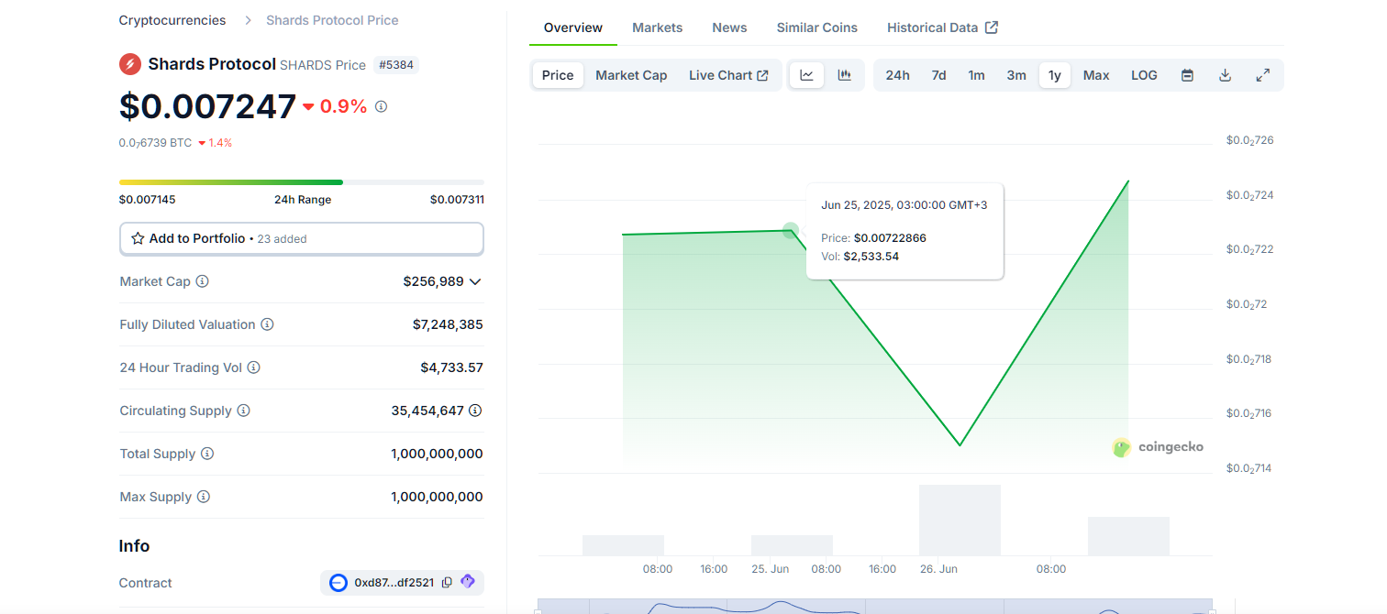Click the 24 Hour Trading Vol value $4,733.57
This screenshot has height=614, width=1387.
click(451, 367)
